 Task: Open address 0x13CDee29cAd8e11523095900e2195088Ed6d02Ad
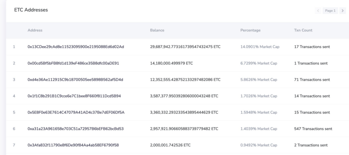click(x=76, y=47)
